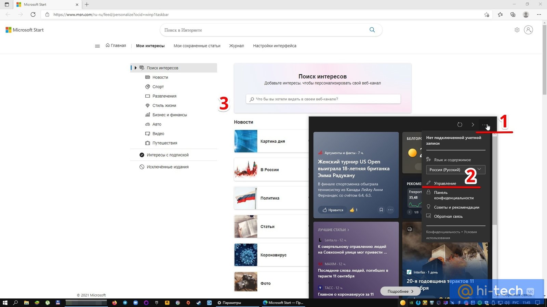
Task: Open Telegram from the taskbar
Action: click(x=125, y=303)
